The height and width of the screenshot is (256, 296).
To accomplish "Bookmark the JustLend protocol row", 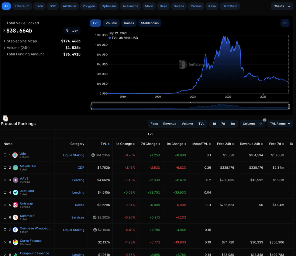I will pyautogui.click(x=5, y=193).
